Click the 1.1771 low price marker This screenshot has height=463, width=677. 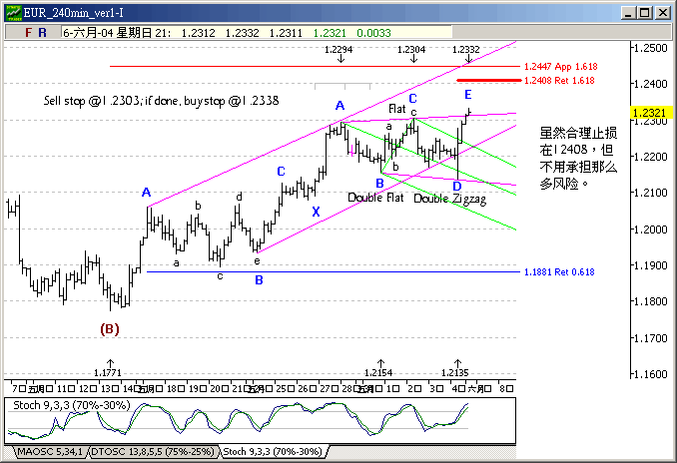(x=108, y=372)
